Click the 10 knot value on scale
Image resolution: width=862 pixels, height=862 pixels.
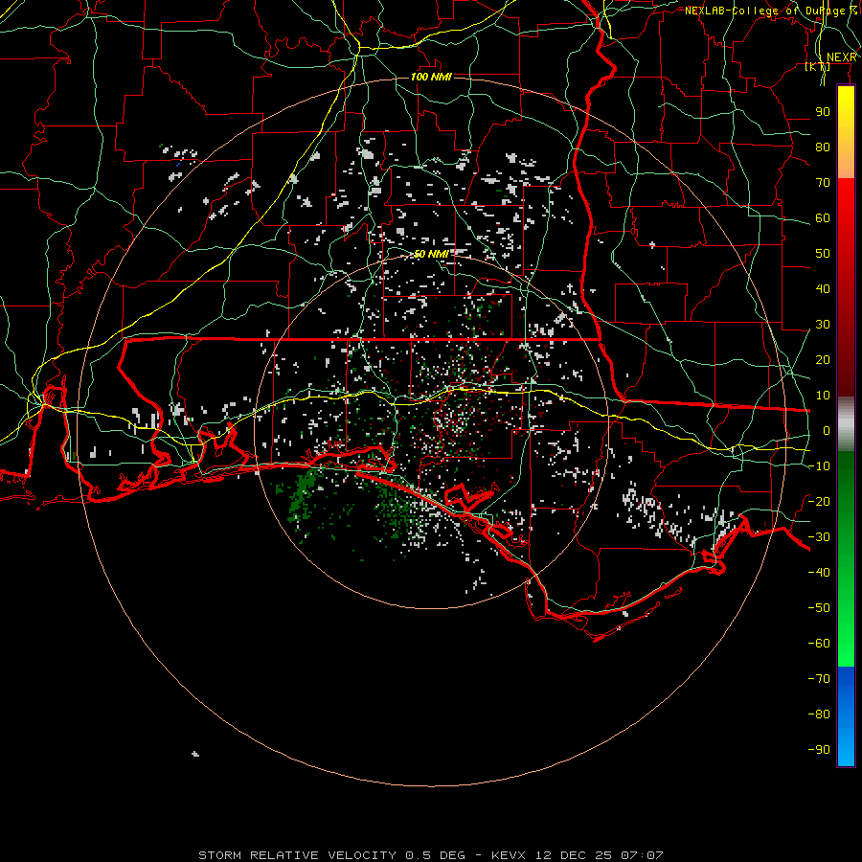coord(823,396)
